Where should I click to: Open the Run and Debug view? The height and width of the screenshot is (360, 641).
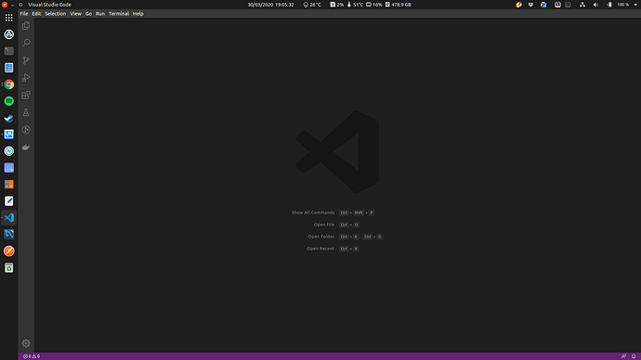point(26,78)
